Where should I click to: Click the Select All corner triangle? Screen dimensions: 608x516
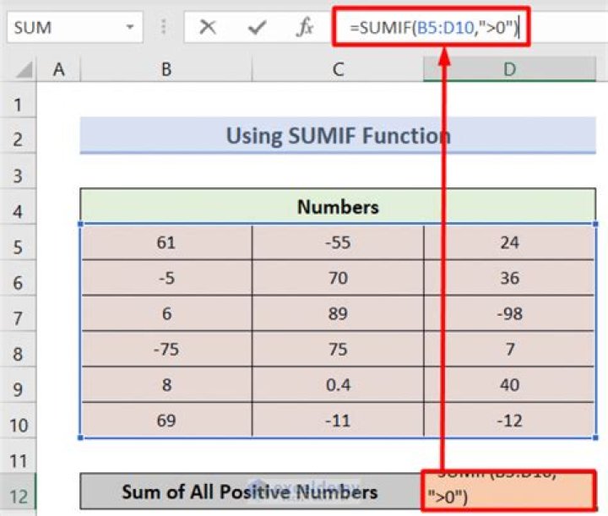point(19,69)
